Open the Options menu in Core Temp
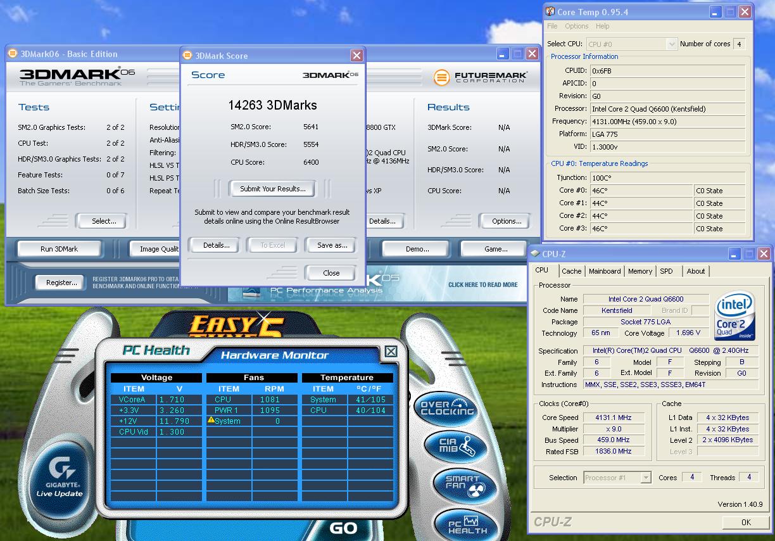 [577, 26]
